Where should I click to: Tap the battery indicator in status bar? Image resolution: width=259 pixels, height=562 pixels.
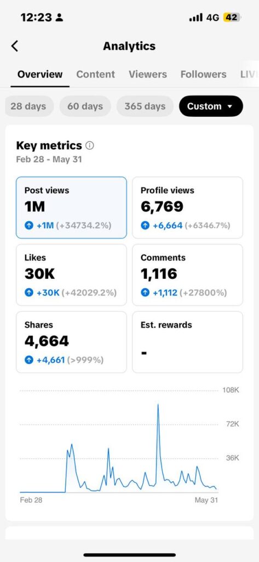click(232, 17)
